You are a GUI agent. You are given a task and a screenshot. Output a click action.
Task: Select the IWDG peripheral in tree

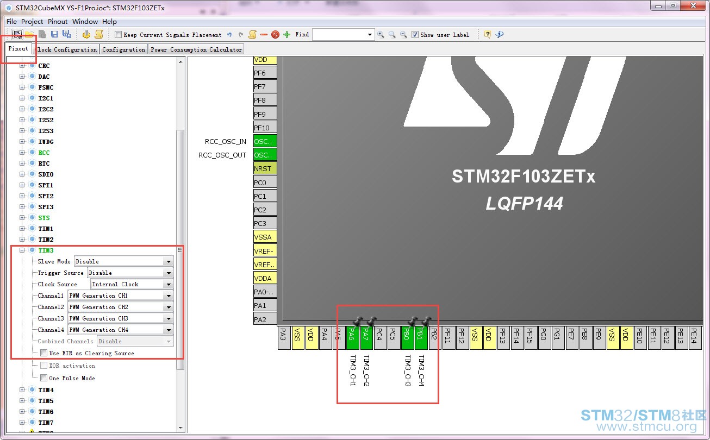46,142
